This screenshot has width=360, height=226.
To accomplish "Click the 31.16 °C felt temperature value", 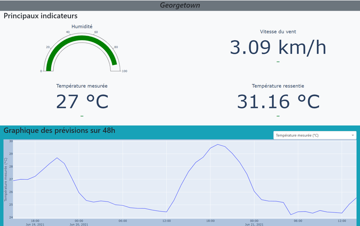I will tap(278, 101).
